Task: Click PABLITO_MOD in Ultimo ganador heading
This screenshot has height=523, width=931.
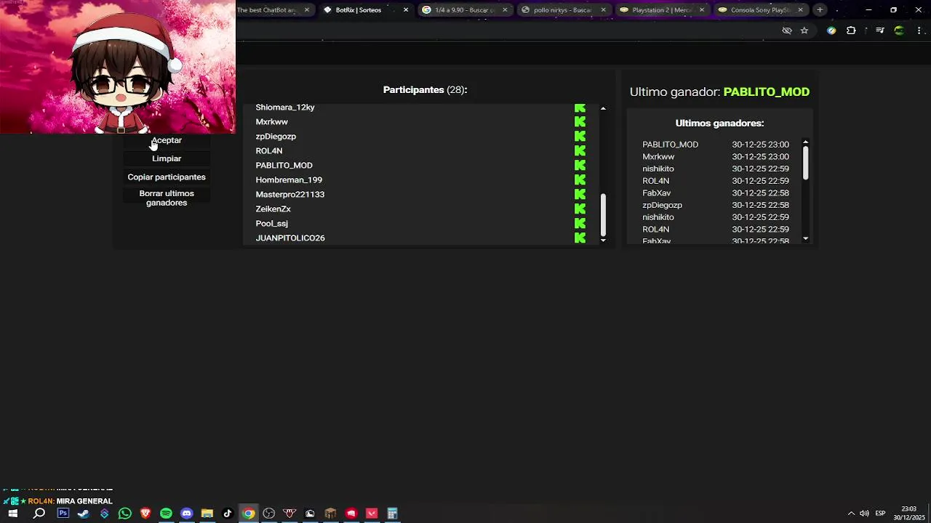Action: [767, 92]
